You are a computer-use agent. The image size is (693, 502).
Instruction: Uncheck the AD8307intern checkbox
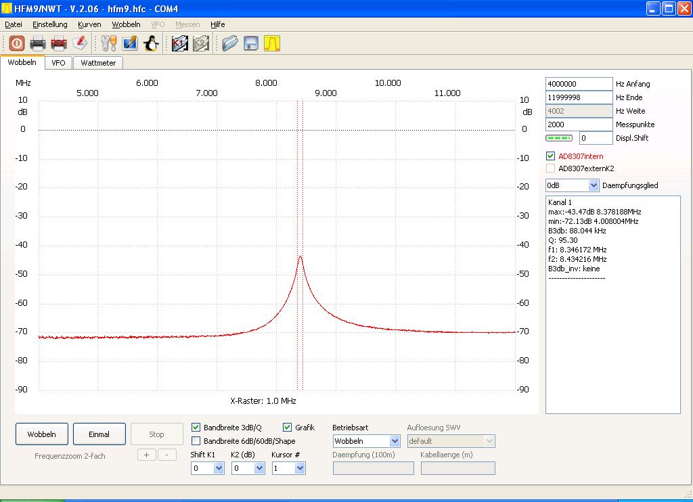pyautogui.click(x=551, y=156)
